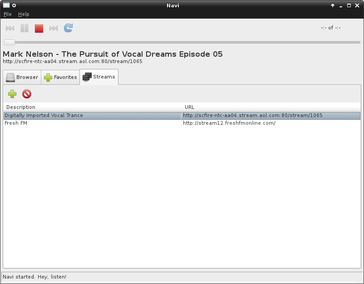
Task: Shade the window with the up arrow
Action: [333, 5]
